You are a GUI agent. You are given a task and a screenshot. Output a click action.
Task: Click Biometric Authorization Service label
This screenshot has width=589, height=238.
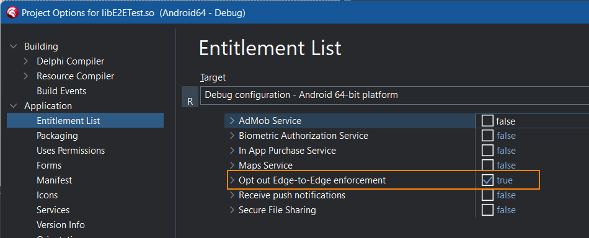coord(303,136)
